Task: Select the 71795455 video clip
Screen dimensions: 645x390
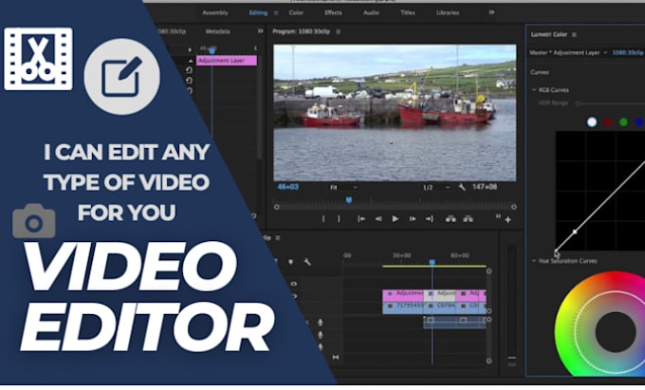Action: tap(403, 308)
